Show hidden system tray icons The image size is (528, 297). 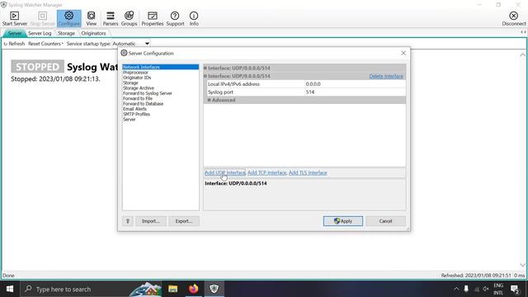click(x=456, y=289)
